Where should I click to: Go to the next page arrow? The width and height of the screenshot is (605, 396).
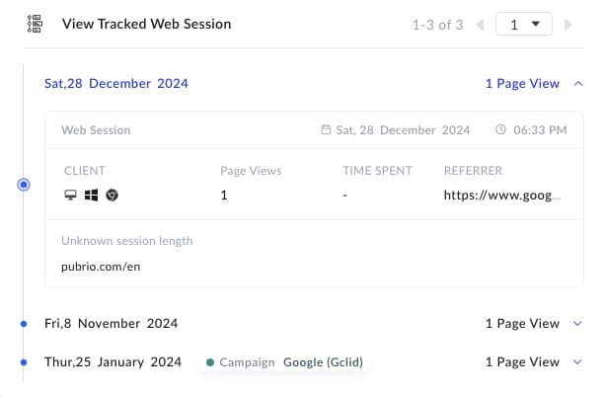568,25
